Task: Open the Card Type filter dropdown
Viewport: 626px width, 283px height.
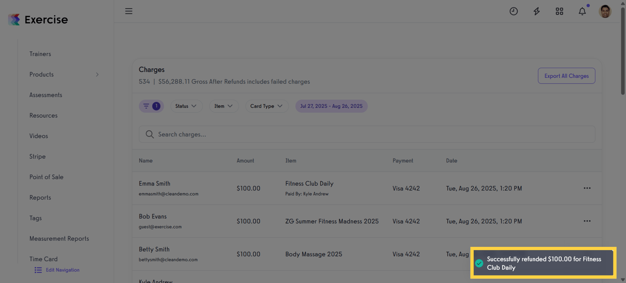Action: (x=267, y=106)
